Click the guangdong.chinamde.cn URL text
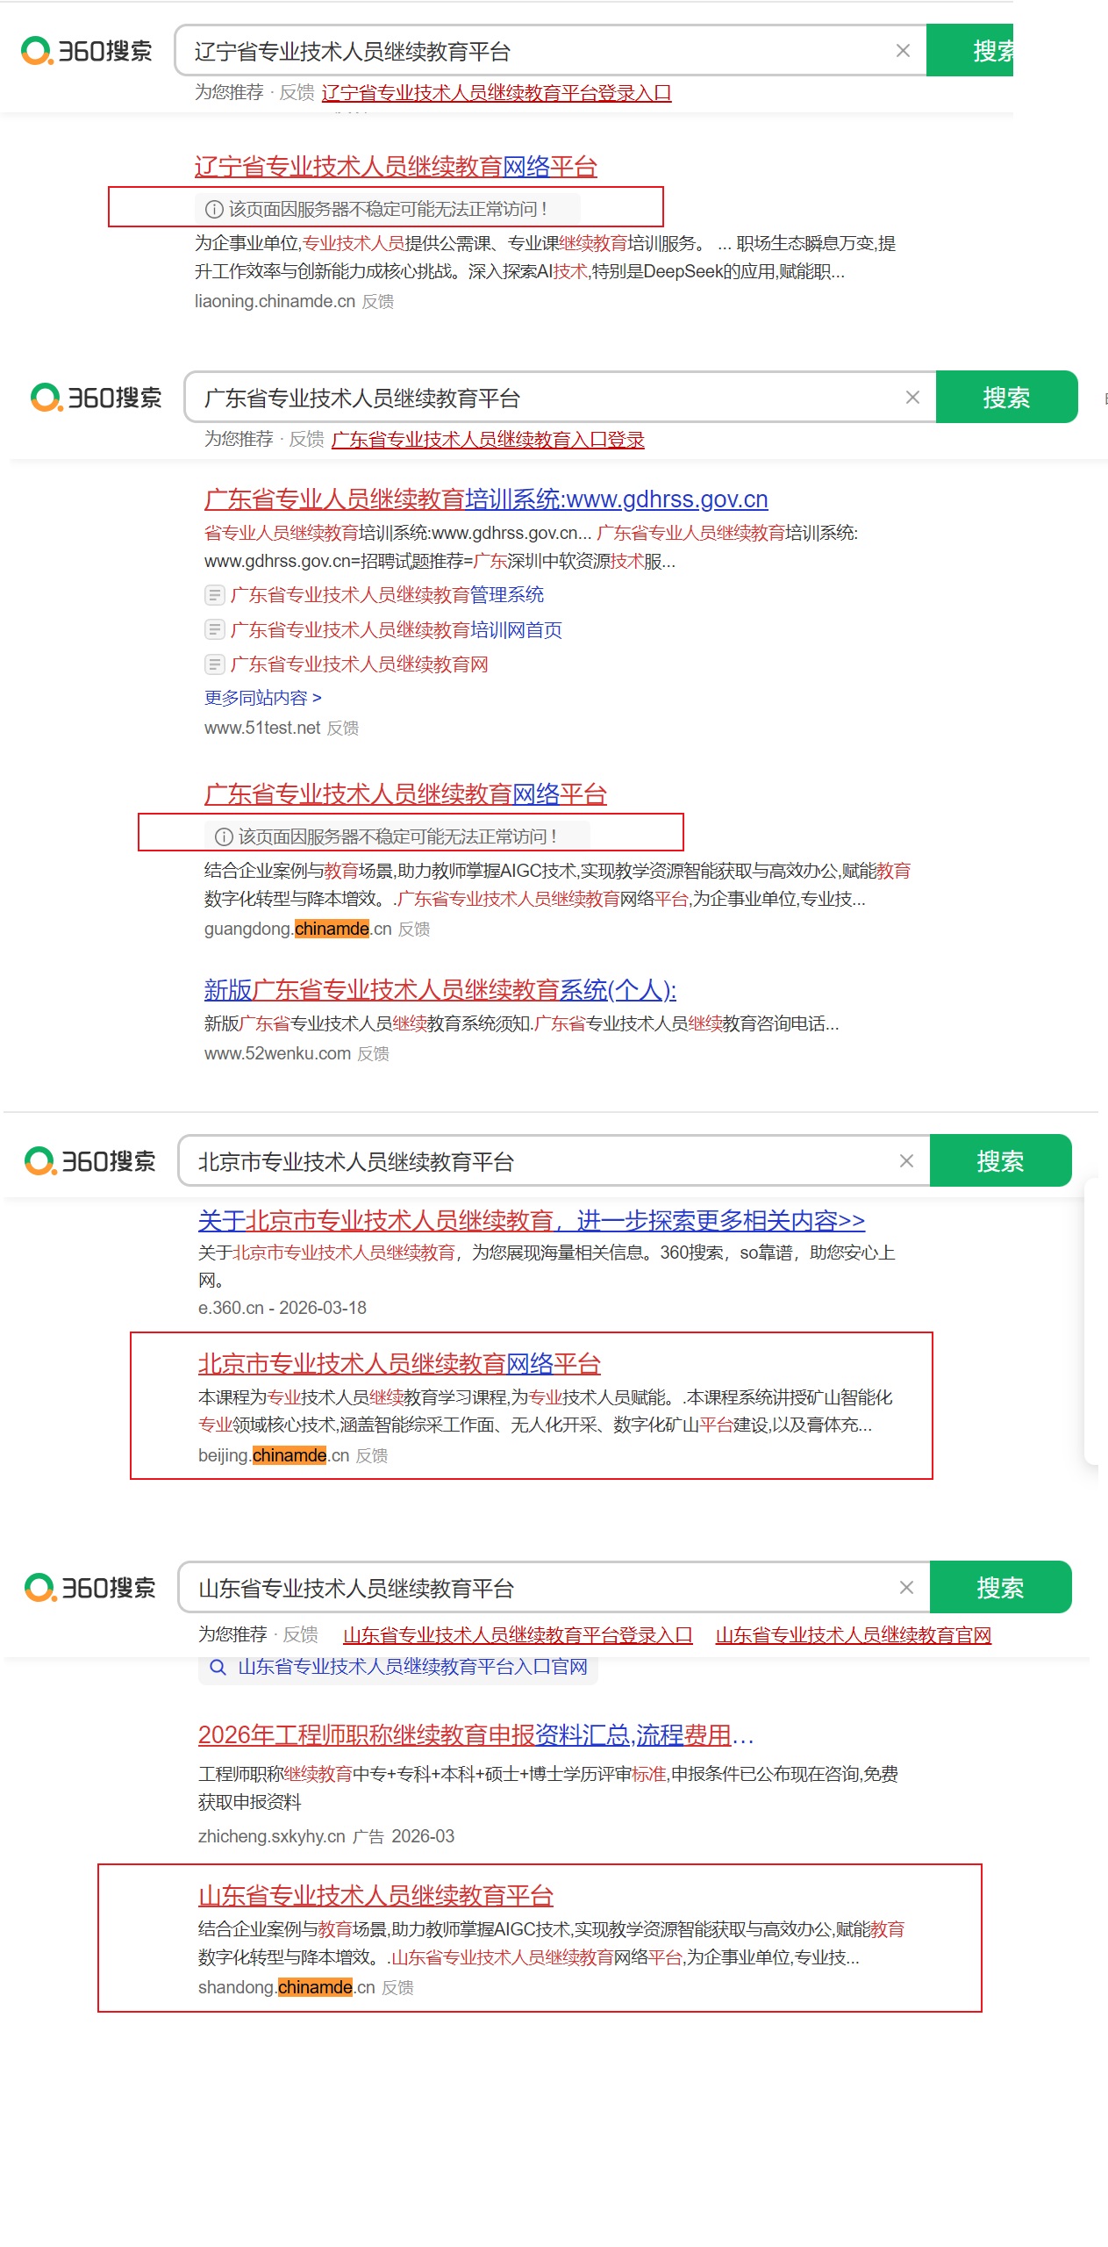This screenshot has height=2247, width=1108. (298, 930)
